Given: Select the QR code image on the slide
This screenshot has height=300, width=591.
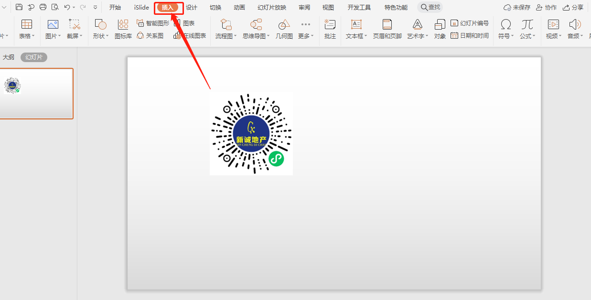Looking at the screenshot, I should (251, 134).
